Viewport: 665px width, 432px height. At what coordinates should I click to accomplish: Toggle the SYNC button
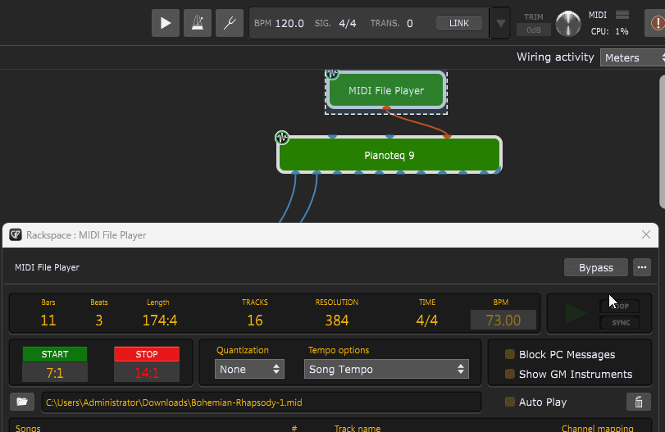[620, 323]
